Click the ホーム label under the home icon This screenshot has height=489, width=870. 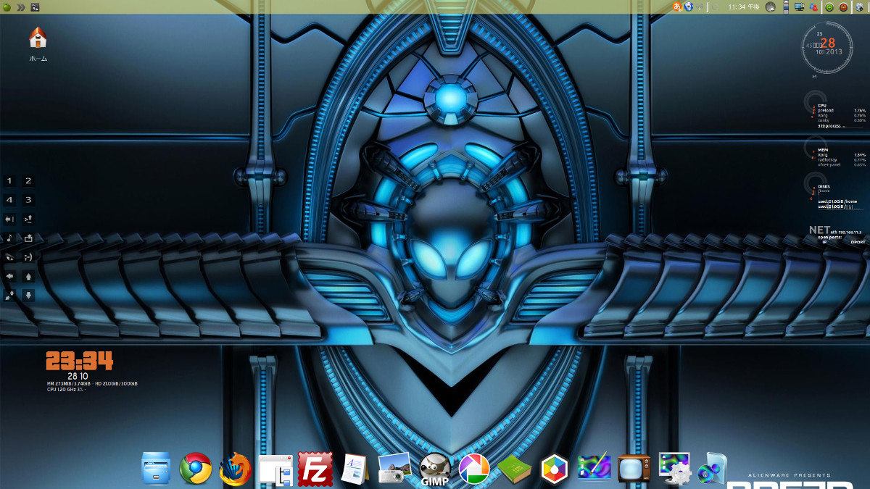(x=38, y=59)
